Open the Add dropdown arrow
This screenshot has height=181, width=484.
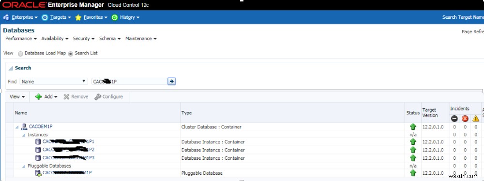pyautogui.click(x=56, y=97)
